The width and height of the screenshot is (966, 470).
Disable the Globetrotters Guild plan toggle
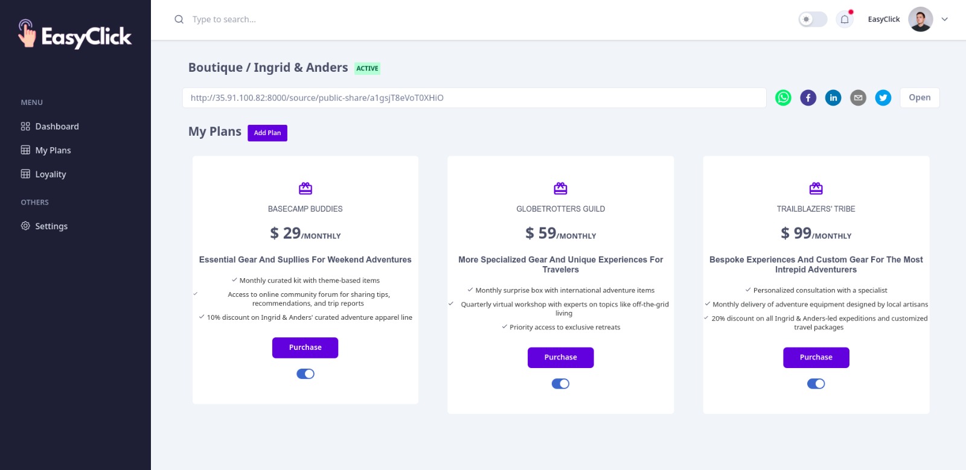point(560,384)
